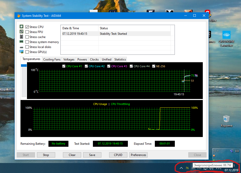Click the disk drive icon beside Stress local disks
The height and width of the screenshot is (173, 241).
click(x=21, y=47)
